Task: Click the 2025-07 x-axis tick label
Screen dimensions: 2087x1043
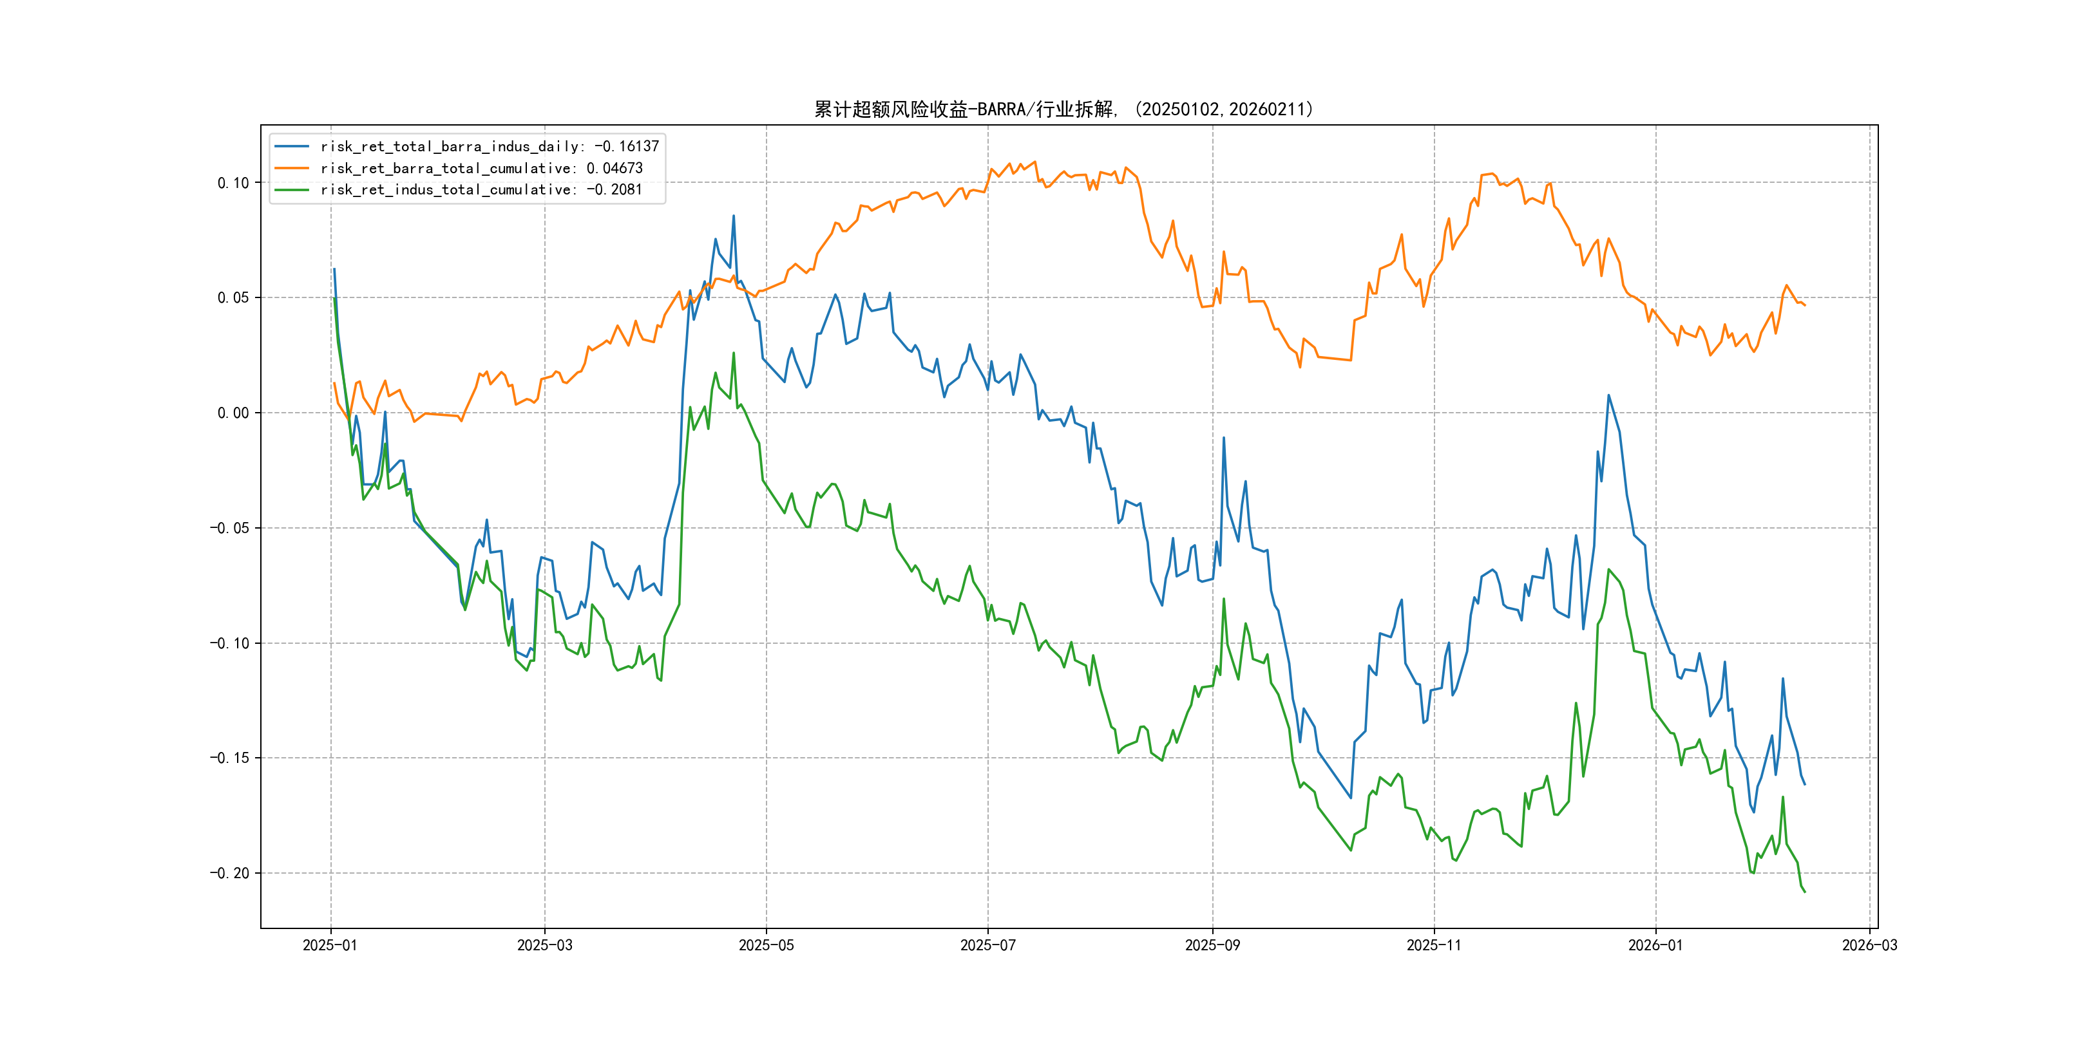Action: click(987, 945)
